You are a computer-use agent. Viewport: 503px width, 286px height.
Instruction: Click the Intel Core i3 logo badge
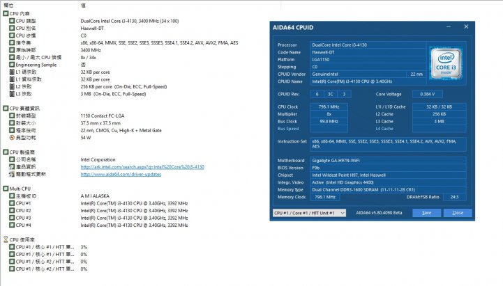click(446, 63)
